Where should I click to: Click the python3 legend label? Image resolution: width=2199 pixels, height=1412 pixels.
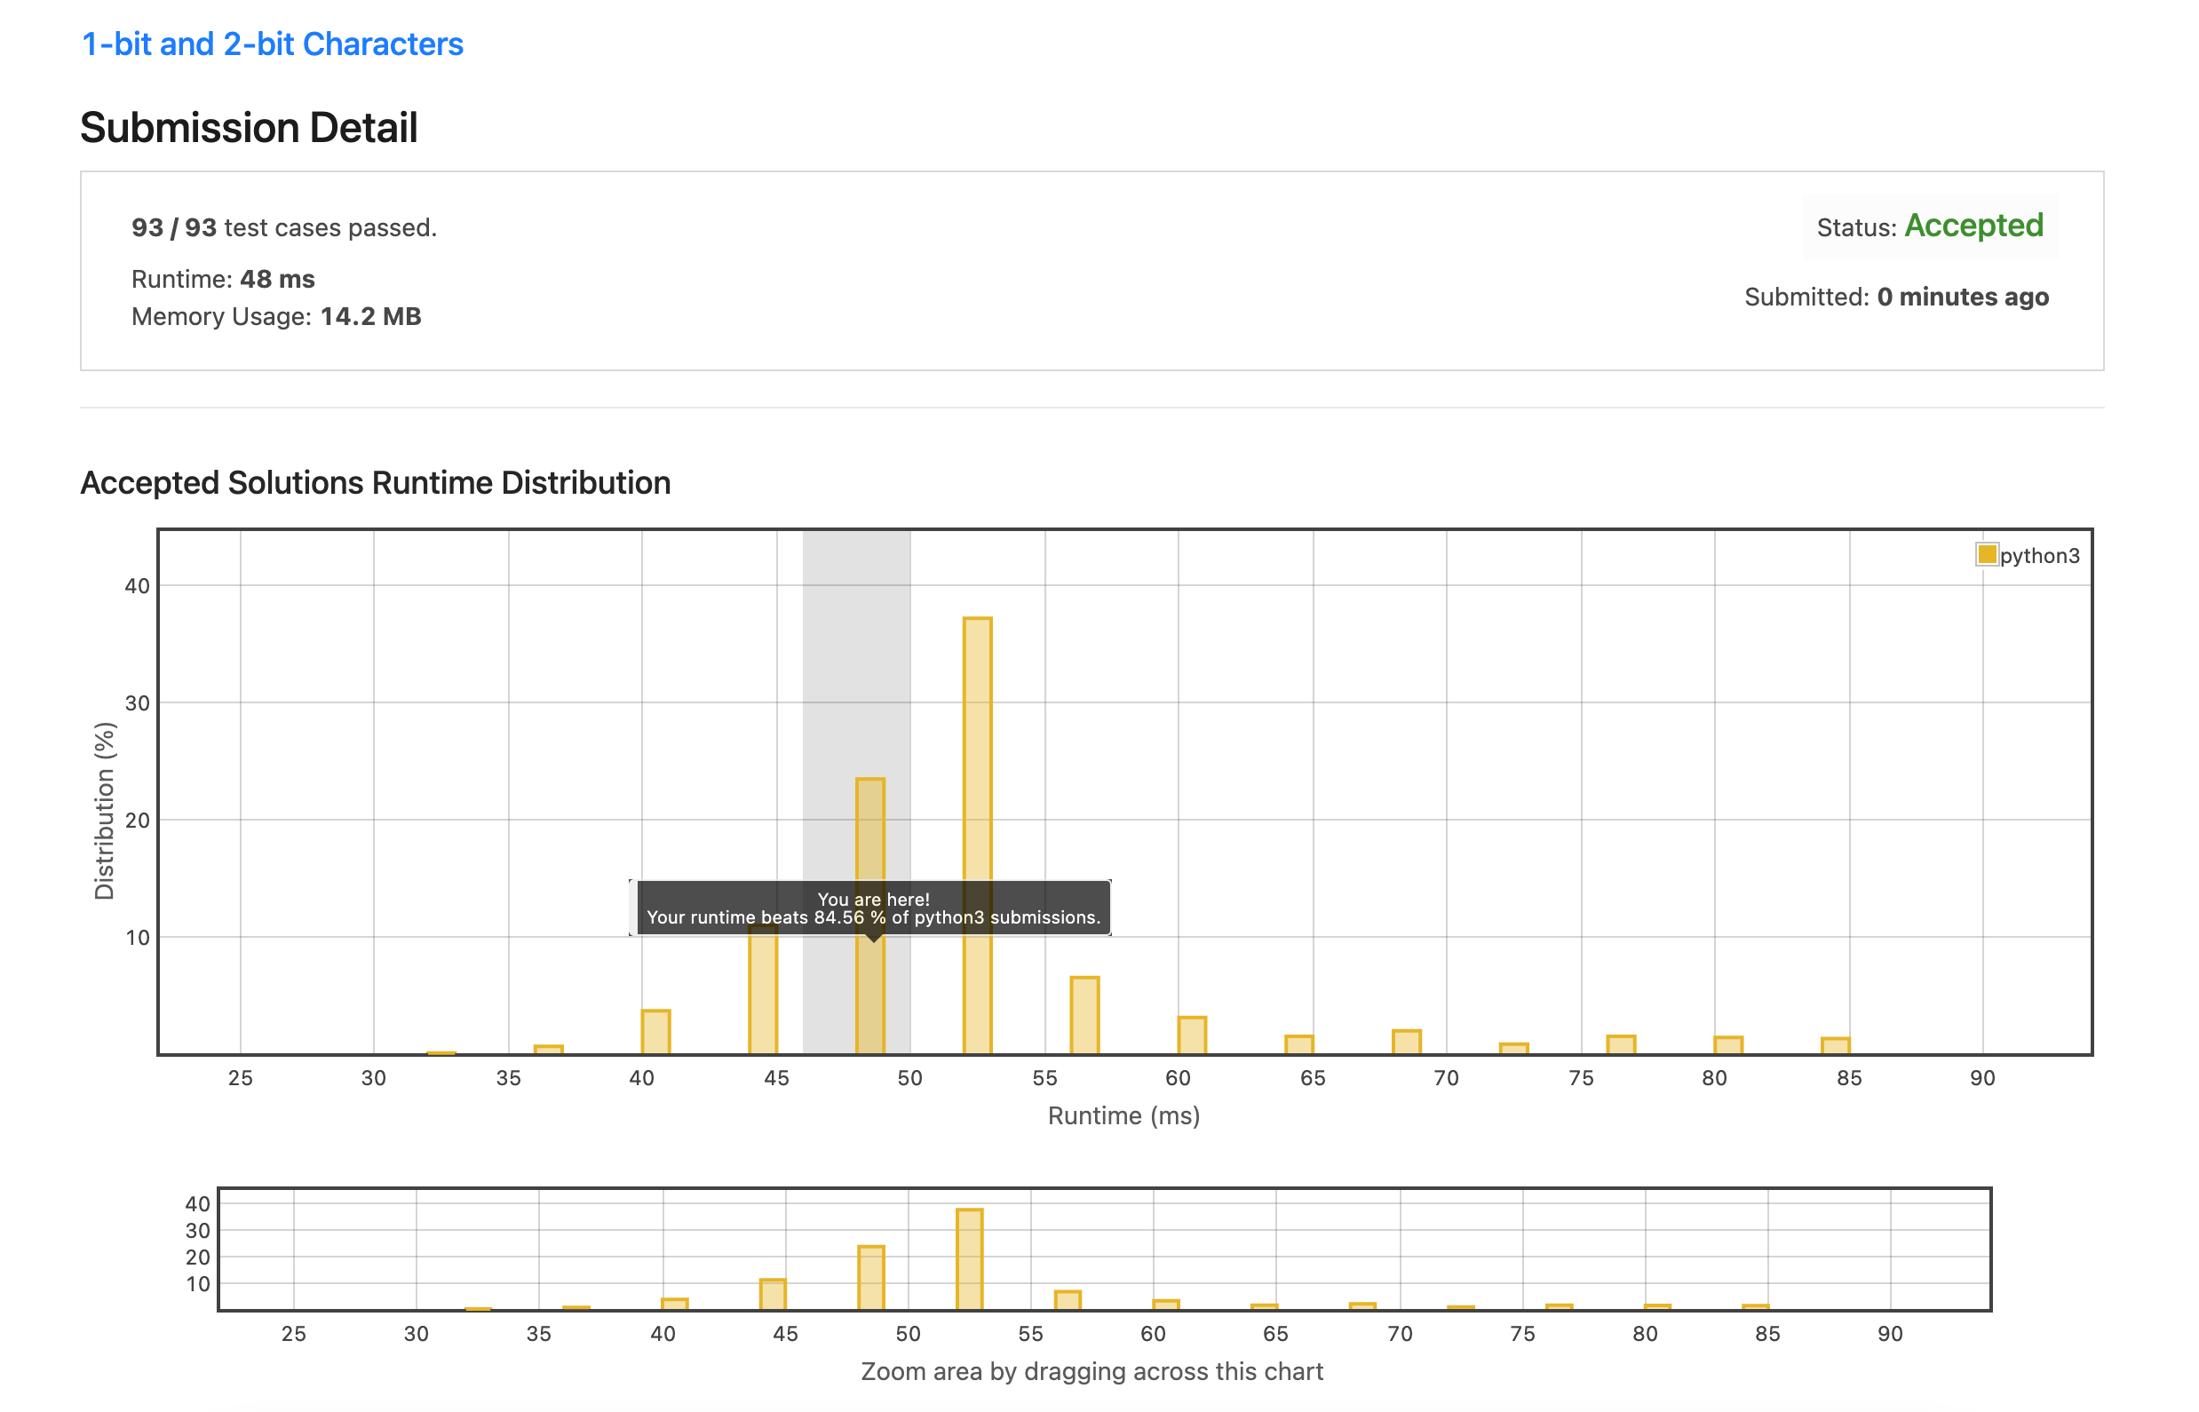[x=2039, y=556]
